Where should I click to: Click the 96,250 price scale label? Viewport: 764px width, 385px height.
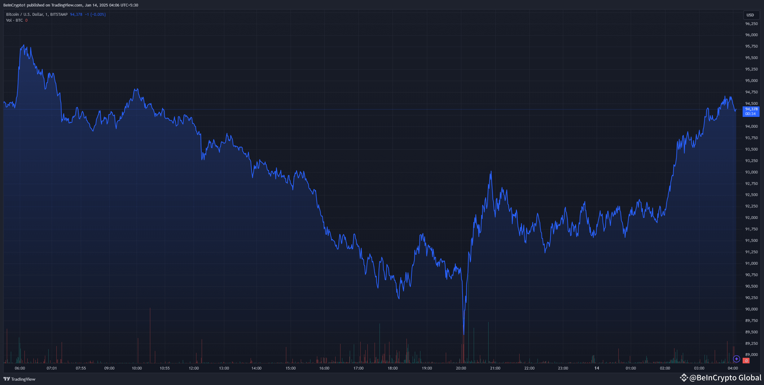tap(751, 24)
